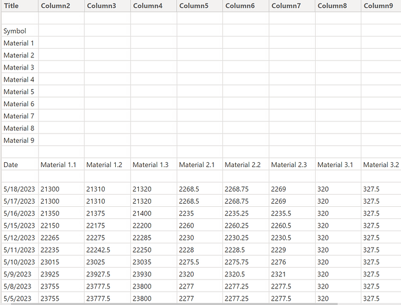Click the Material 1.3 cell
401x305 pixels.
tap(154, 165)
